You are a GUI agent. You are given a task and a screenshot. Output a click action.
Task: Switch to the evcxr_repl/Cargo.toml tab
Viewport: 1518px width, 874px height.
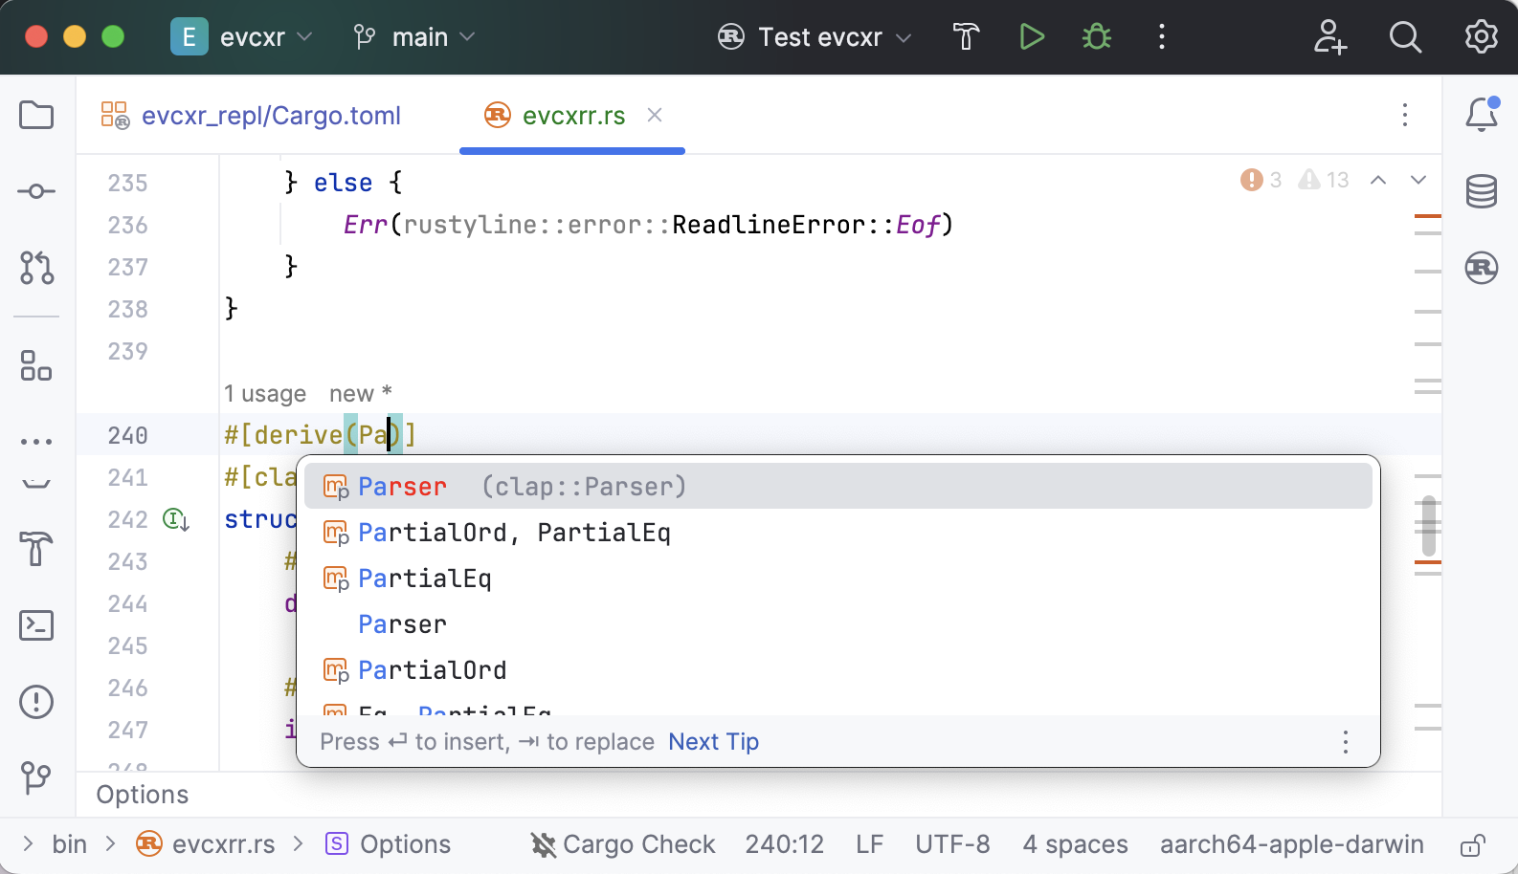click(x=252, y=116)
